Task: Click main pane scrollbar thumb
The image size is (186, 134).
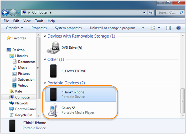Action: (183, 101)
